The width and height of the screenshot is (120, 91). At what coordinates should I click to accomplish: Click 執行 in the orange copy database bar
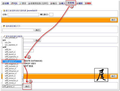click(113, 76)
